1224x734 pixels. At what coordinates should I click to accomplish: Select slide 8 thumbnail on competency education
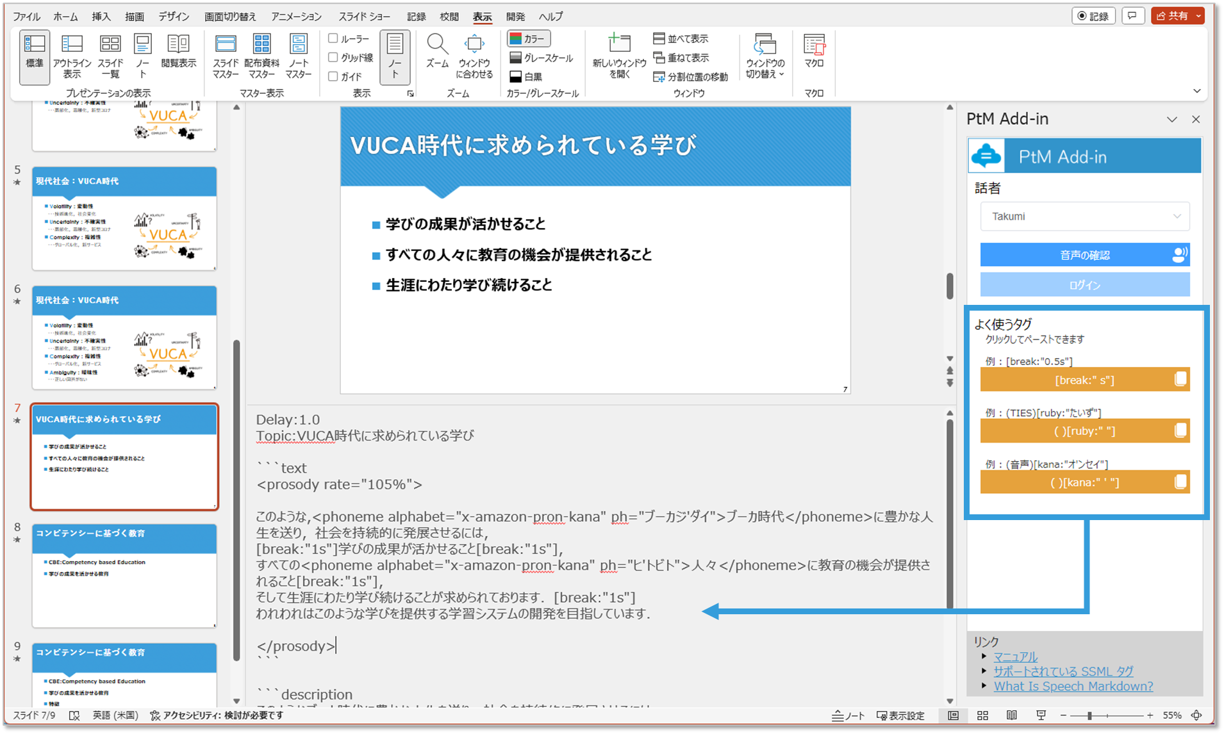(x=124, y=575)
